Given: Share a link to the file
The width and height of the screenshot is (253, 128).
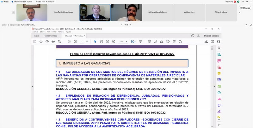Looking at the screenshot, I should click(206, 42).
